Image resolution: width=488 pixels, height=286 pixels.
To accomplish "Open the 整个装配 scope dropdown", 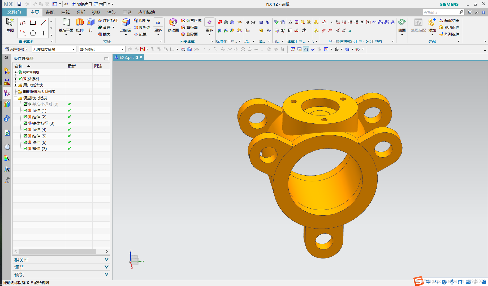I will (102, 49).
